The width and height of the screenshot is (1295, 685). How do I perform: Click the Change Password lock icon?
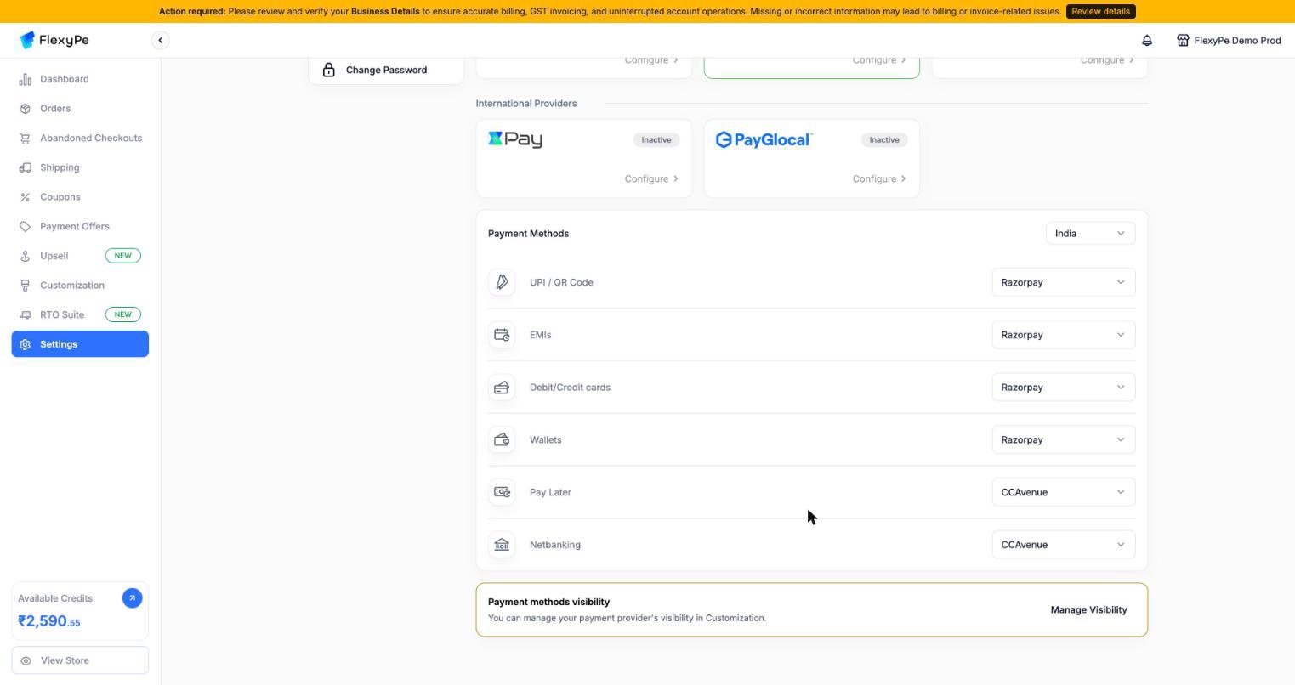click(x=328, y=70)
